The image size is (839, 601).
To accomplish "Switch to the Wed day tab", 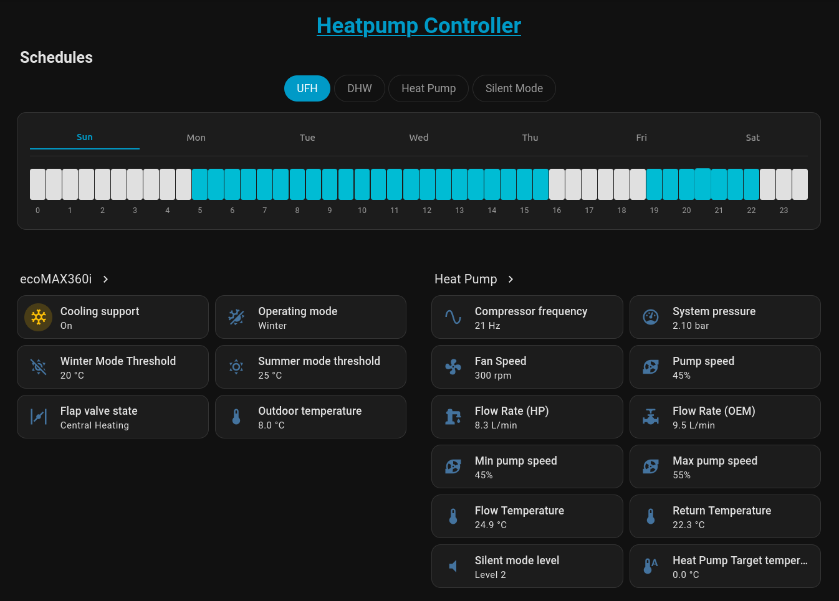I will 418,138.
